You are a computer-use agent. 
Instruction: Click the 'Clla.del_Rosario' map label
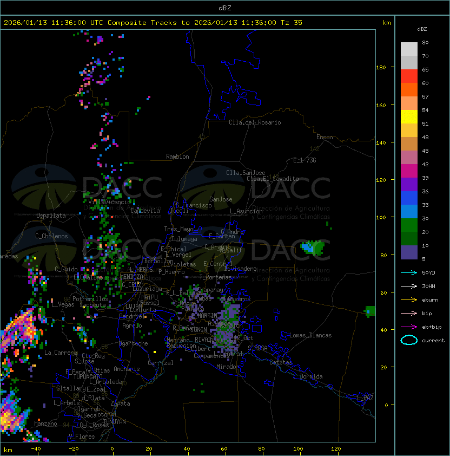pyautogui.click(x=255, y=122)
